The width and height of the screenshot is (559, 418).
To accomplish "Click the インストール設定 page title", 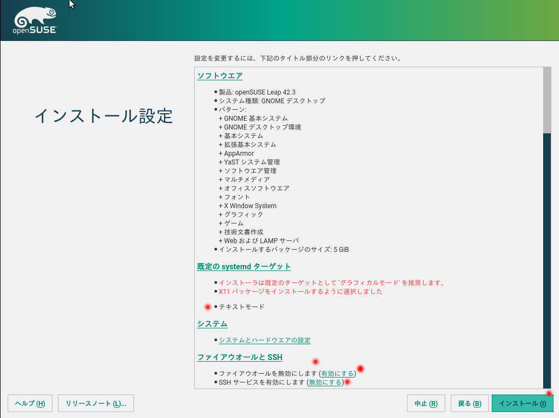I will 104,116.
